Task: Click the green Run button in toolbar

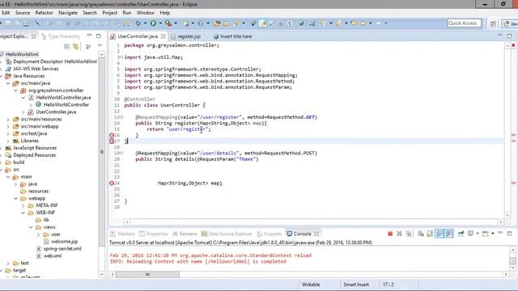Action: click(153, 23)
